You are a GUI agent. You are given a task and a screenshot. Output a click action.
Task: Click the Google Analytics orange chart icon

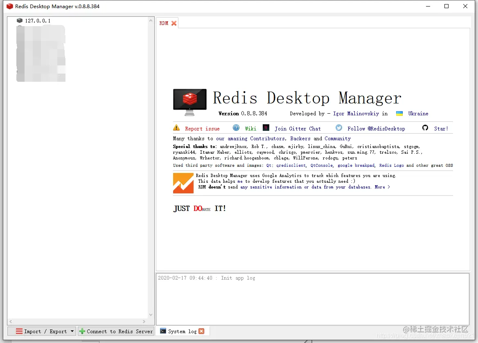183,183
